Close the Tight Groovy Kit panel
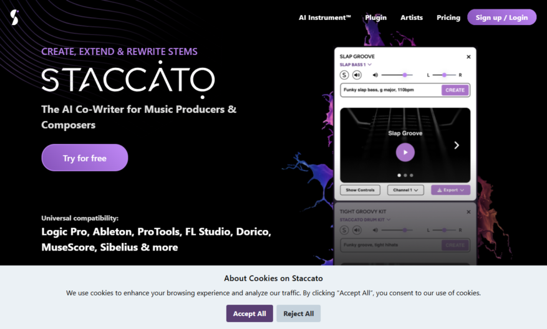This screenshot has height=329, width=547. pos(468,212)
